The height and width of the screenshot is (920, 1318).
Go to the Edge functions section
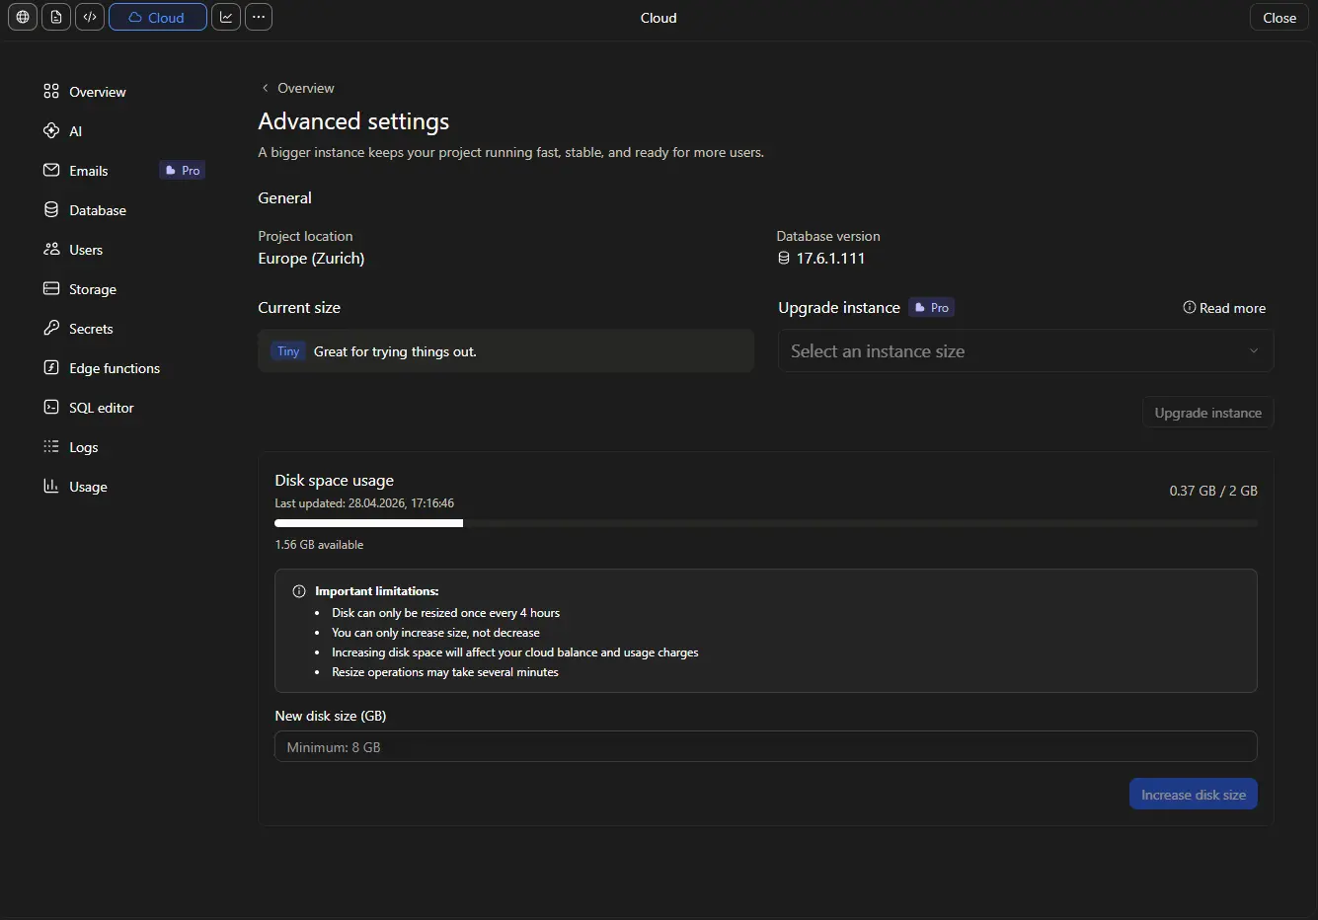click(x=114, y=367)
